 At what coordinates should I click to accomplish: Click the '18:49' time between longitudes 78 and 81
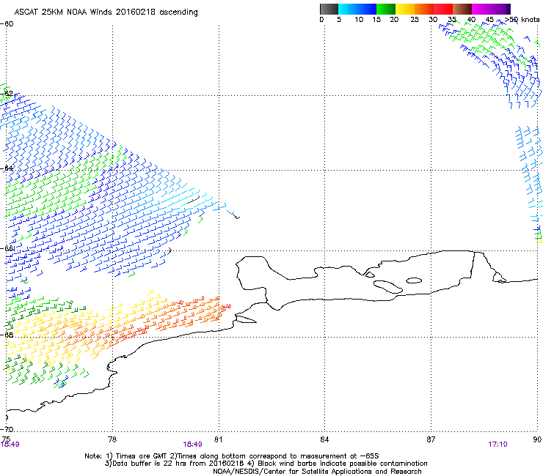pyautogui.click(x=192, y=445)
